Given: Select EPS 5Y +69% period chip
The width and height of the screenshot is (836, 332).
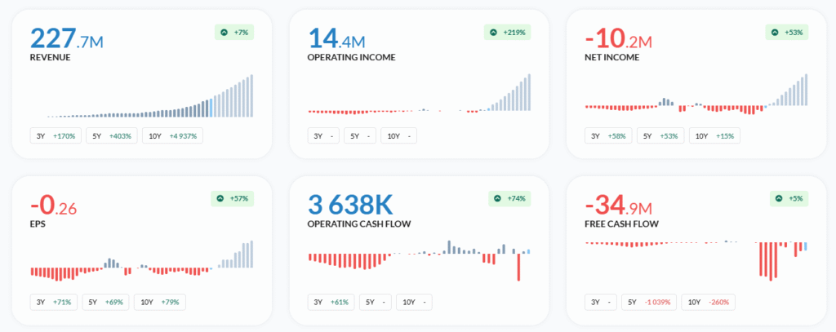Looking at the screenshot, I should coord(105,302).
